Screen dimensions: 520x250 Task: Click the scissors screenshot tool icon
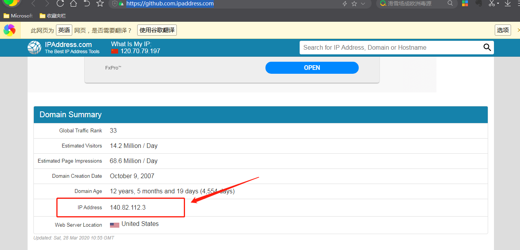click(x=492, y=3)
